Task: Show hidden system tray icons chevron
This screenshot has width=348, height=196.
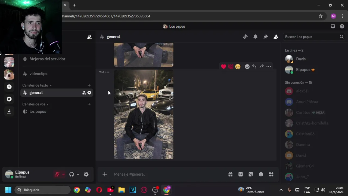Action: tap(281, 190)
